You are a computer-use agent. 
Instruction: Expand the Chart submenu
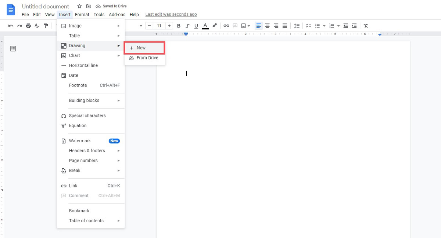click(x=91, y=55)
